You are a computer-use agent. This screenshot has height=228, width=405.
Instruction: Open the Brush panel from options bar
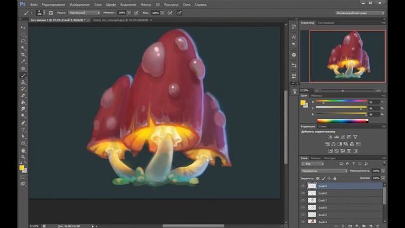point(51,13)
